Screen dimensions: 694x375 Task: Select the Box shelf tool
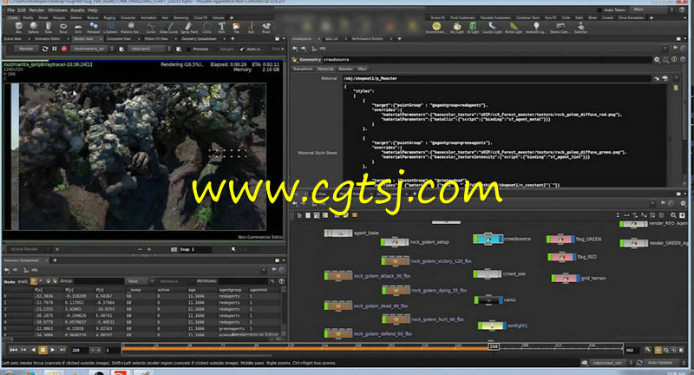[18, 28]
